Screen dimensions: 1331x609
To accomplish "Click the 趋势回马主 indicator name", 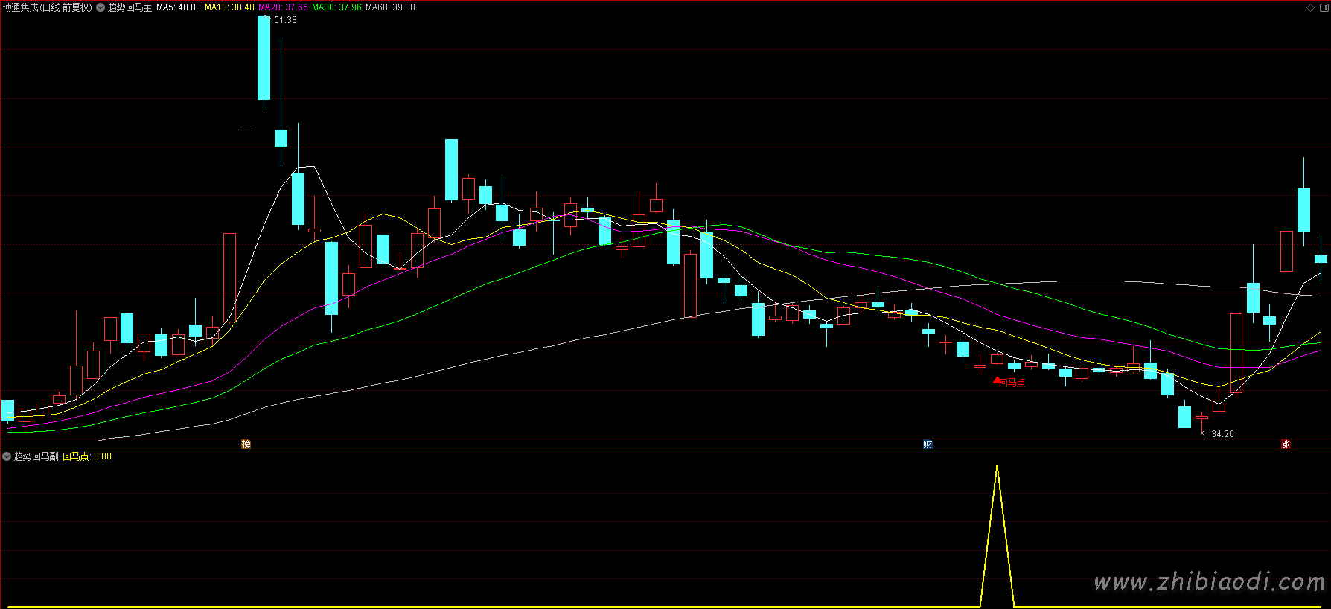I will [130, 7].
